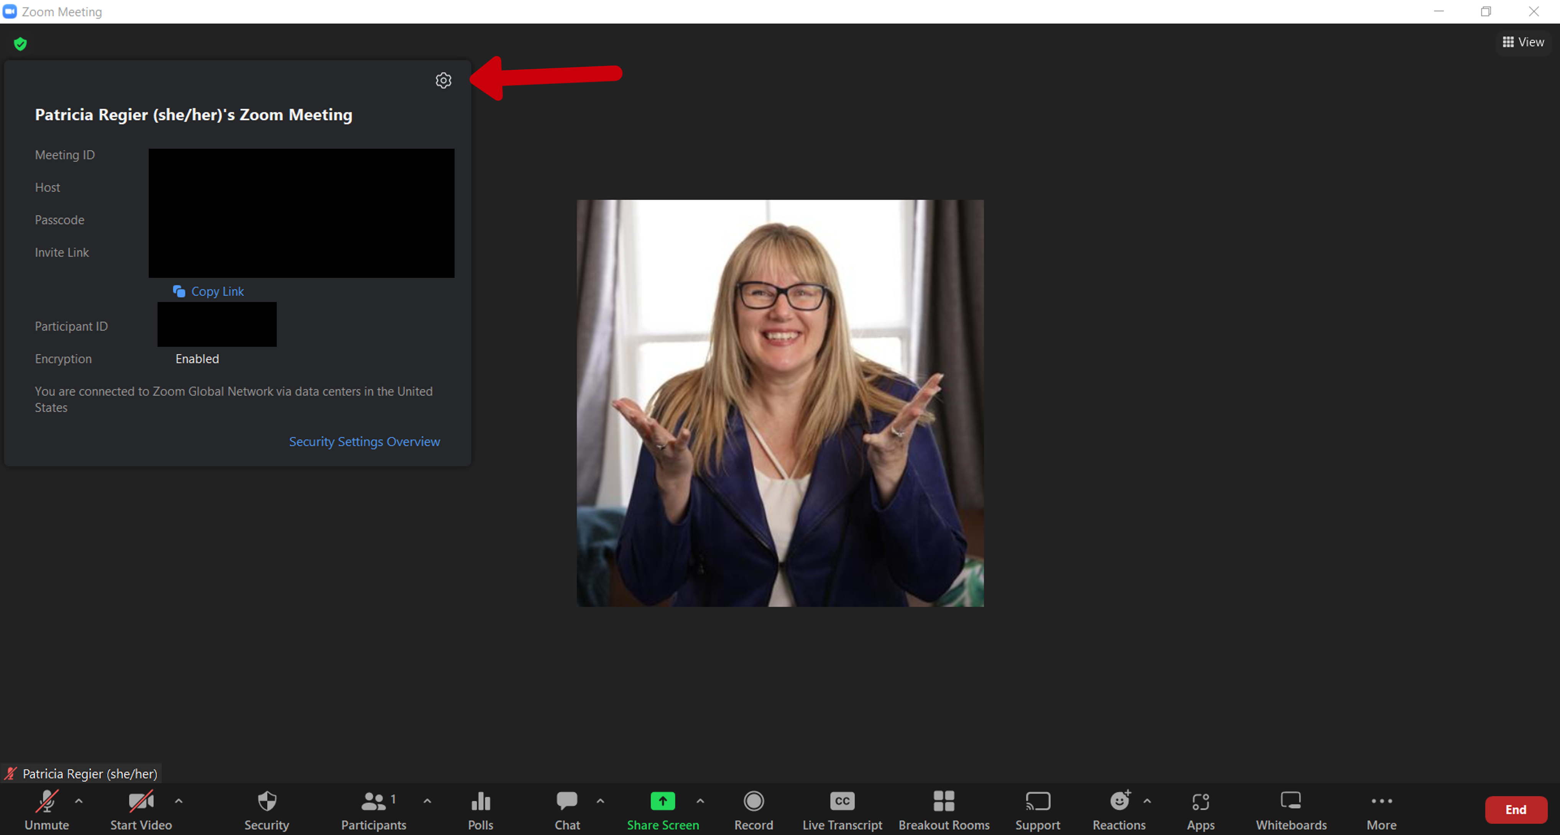Click the meeting title heading
Screen dimensions: 1560x835
193,115
